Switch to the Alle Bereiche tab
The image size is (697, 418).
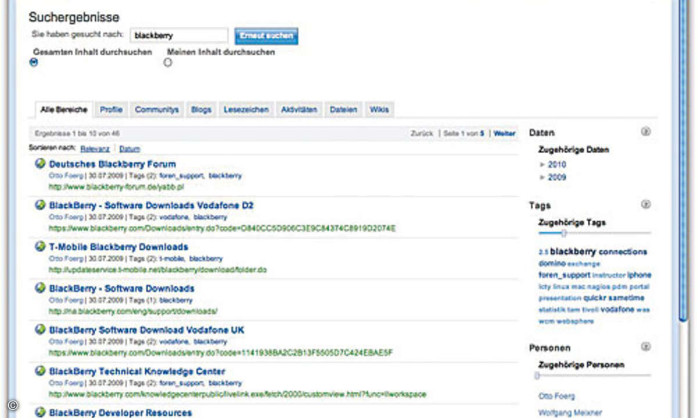[63, 109]
